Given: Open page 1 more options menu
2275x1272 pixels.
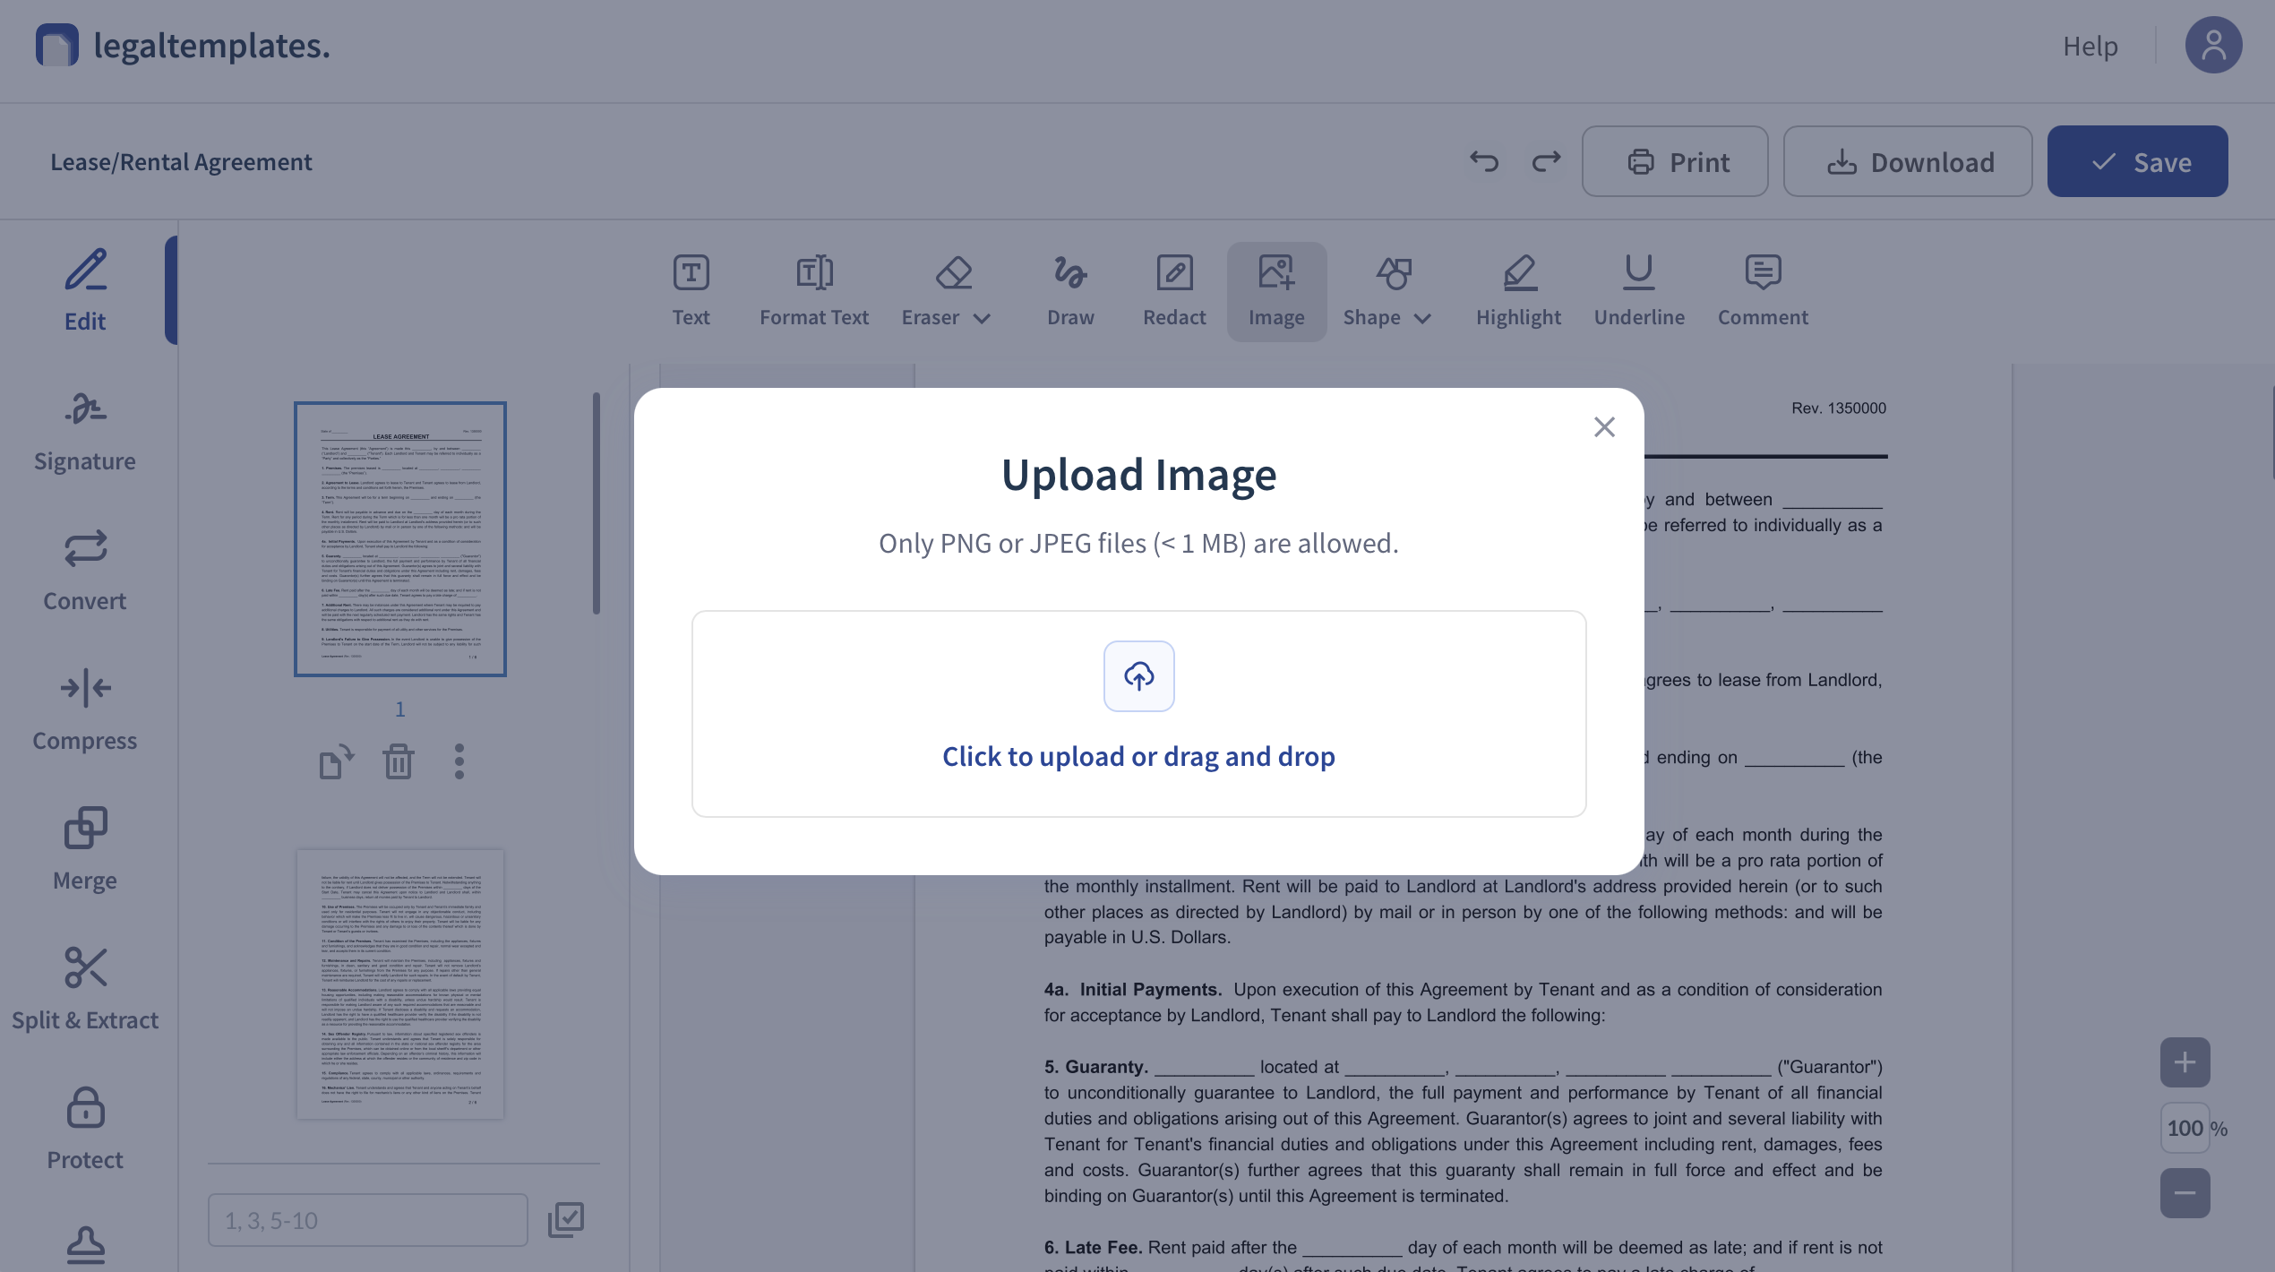Looking at the screenshot, I should (x=459, y=762).
